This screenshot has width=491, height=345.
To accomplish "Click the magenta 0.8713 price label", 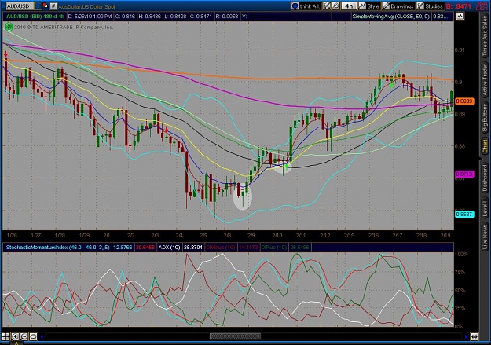I will point(465,174).
